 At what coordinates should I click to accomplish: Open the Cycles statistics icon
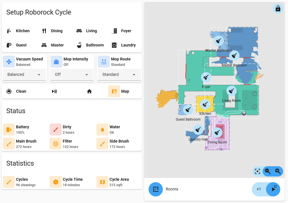click(x=9, y=182)
